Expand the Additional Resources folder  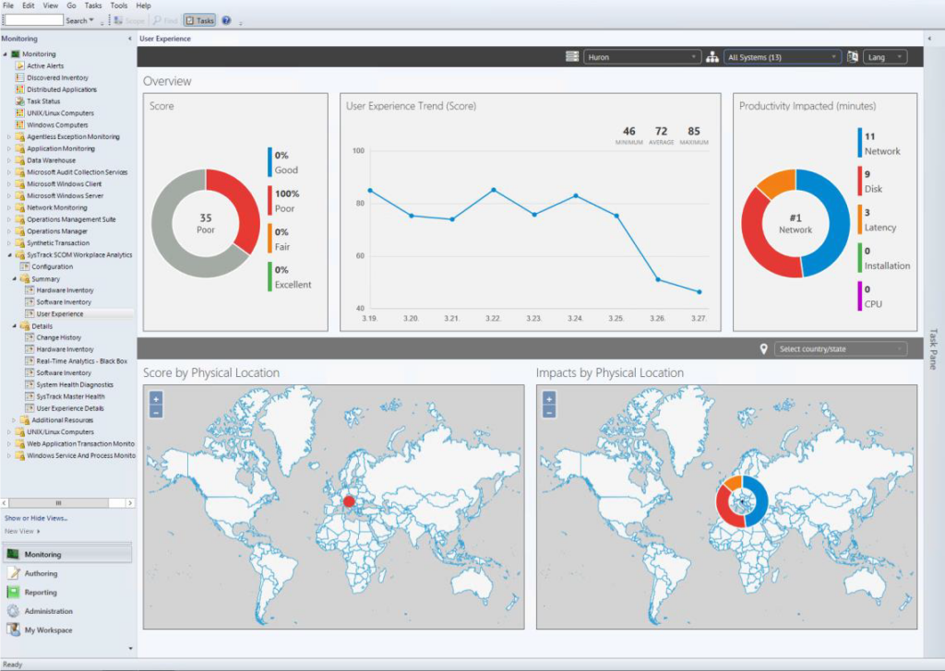[x=14, y=420]
